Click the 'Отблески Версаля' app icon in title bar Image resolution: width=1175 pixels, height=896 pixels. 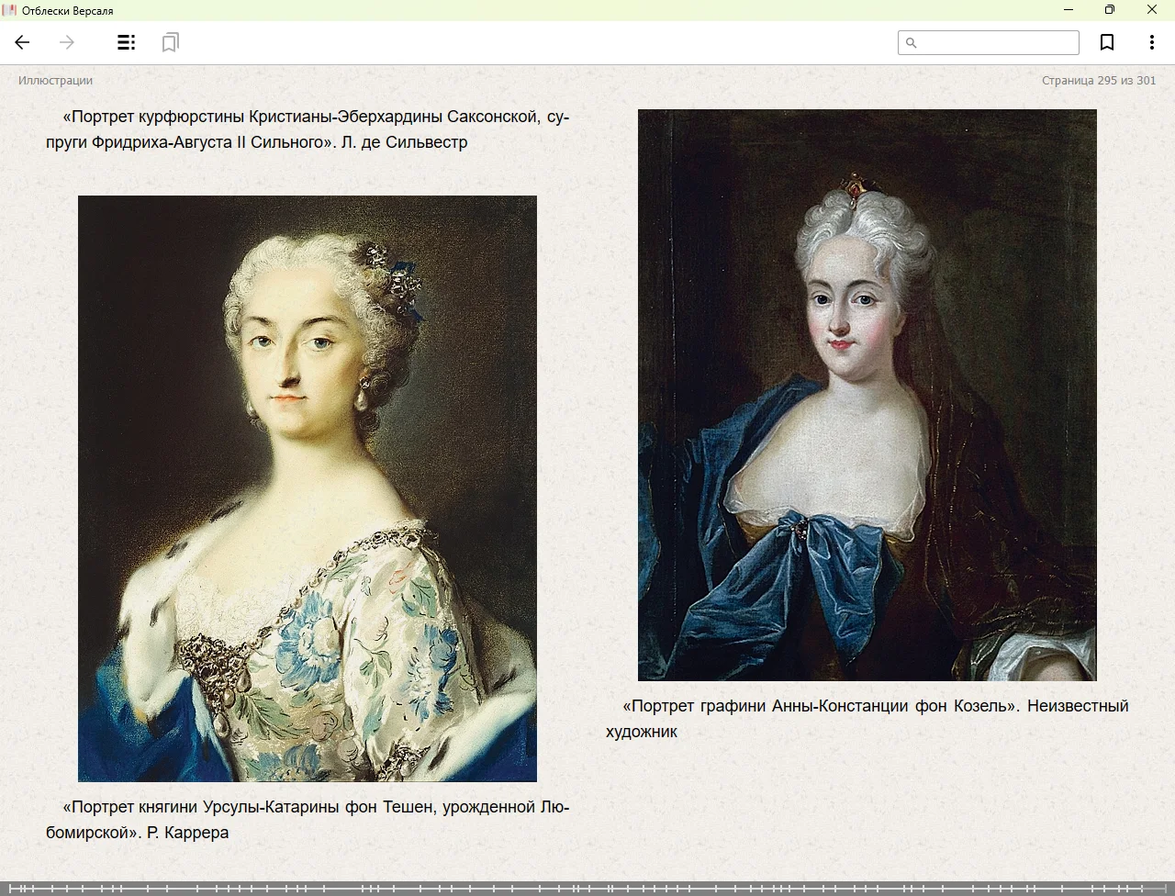(9, 10)
